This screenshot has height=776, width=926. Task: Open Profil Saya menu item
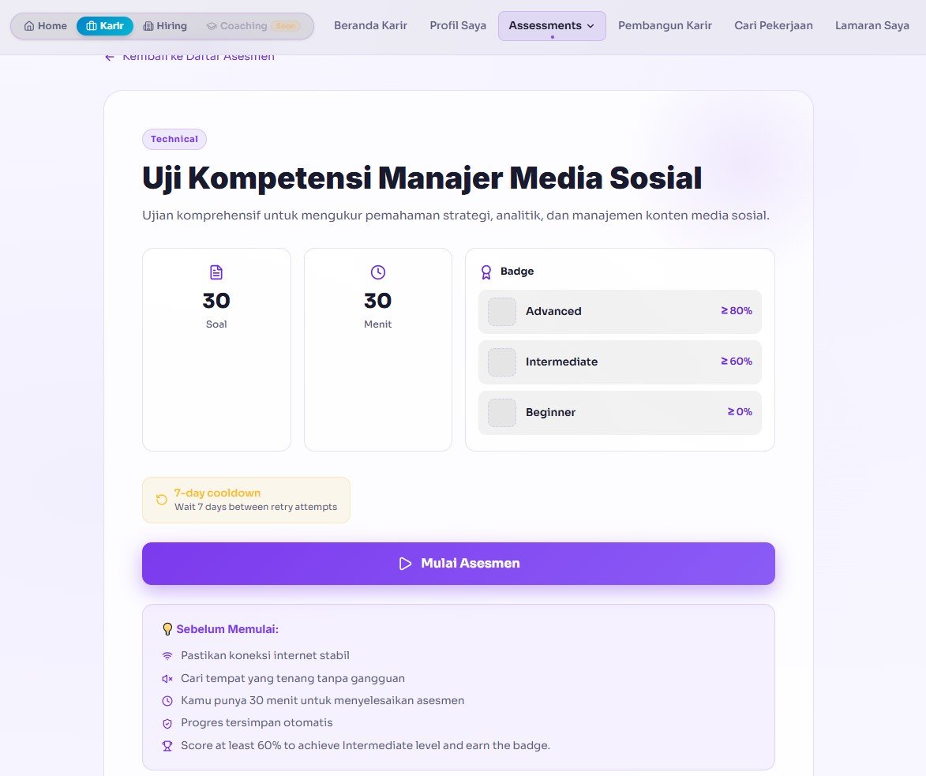pyautogui.click(x=459, y=25)
